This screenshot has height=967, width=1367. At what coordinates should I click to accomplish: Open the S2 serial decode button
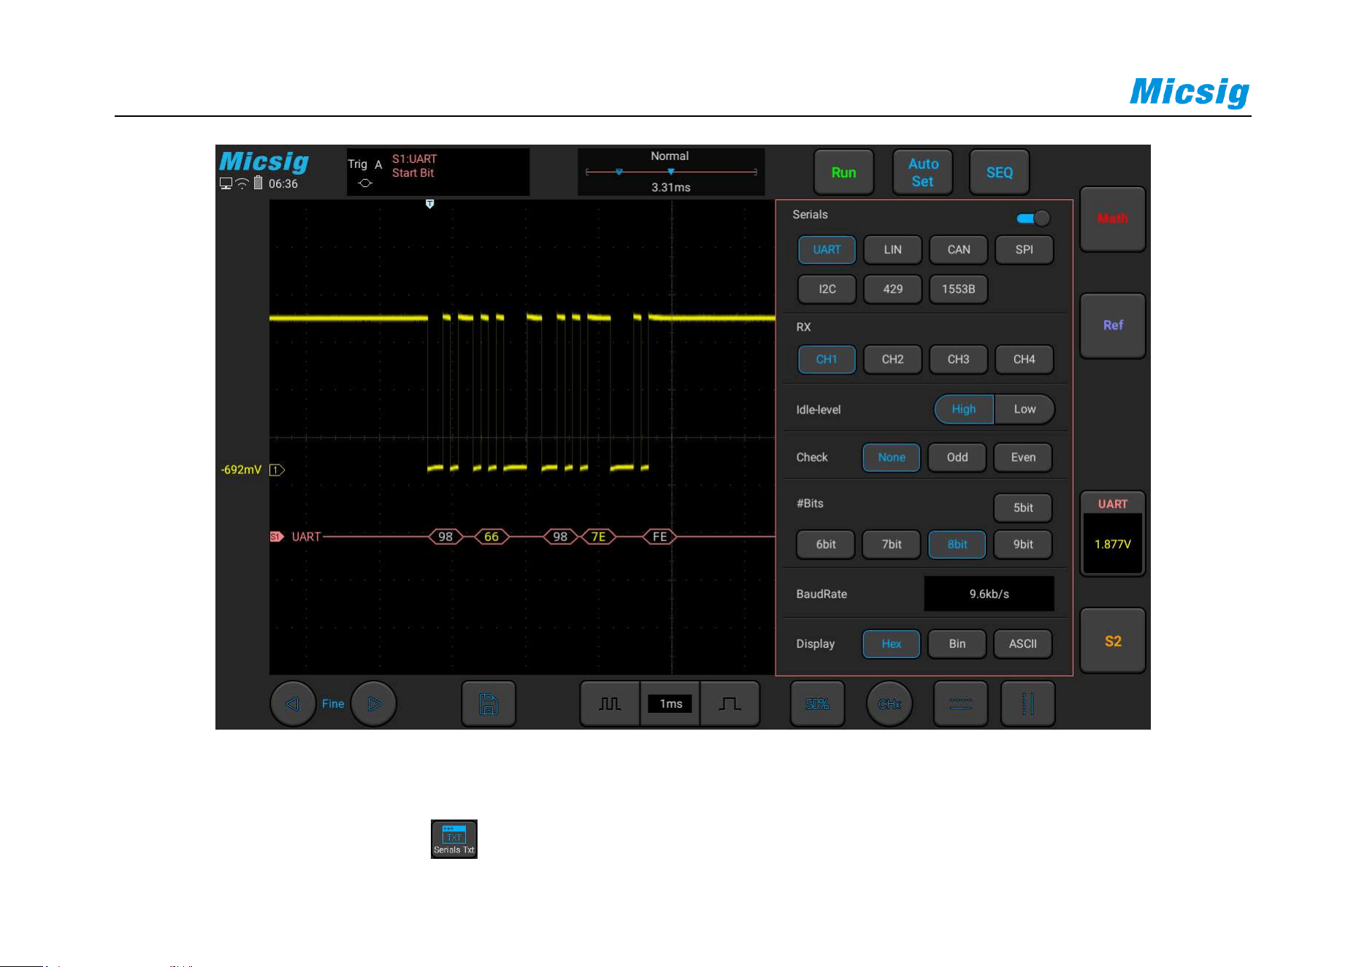coord(1112,641)
